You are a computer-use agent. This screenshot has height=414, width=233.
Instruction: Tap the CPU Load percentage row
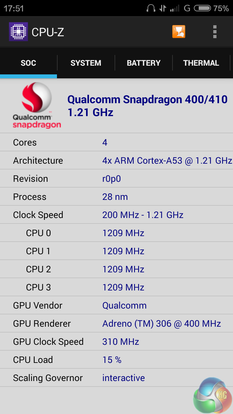click(x=116, y=360)
